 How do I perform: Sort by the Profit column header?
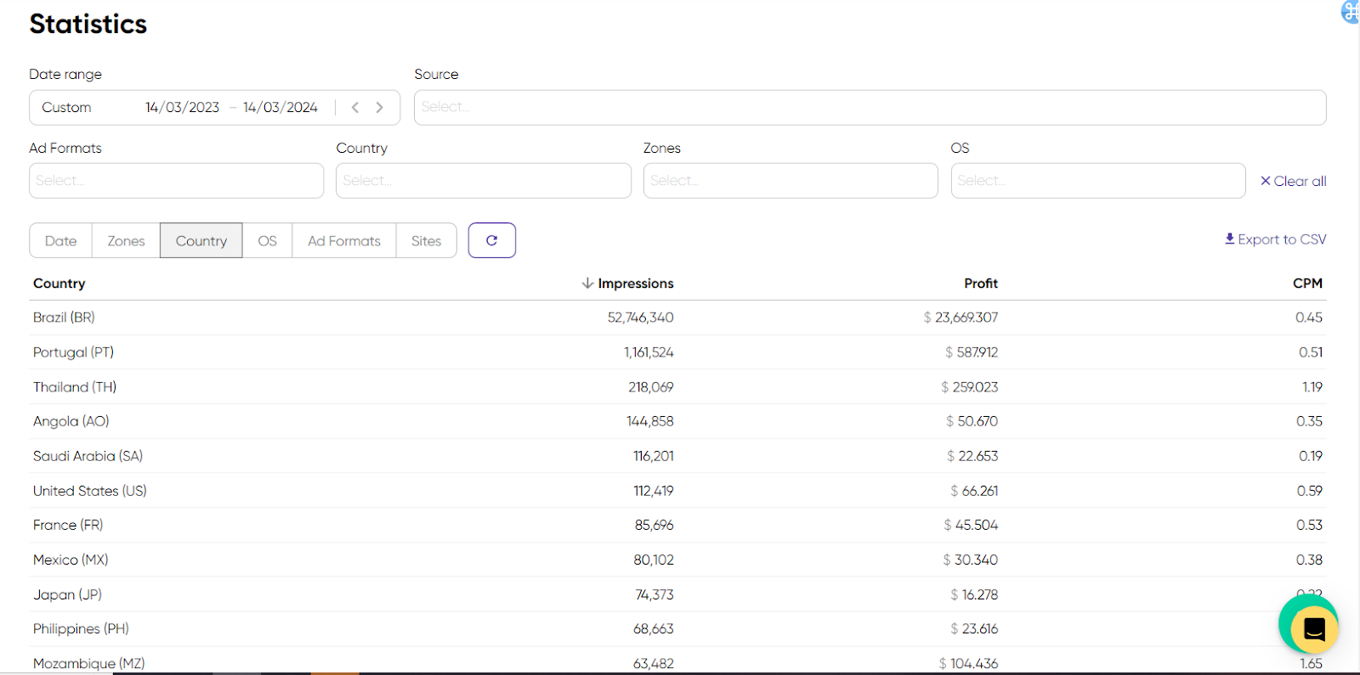pos(980,284)
